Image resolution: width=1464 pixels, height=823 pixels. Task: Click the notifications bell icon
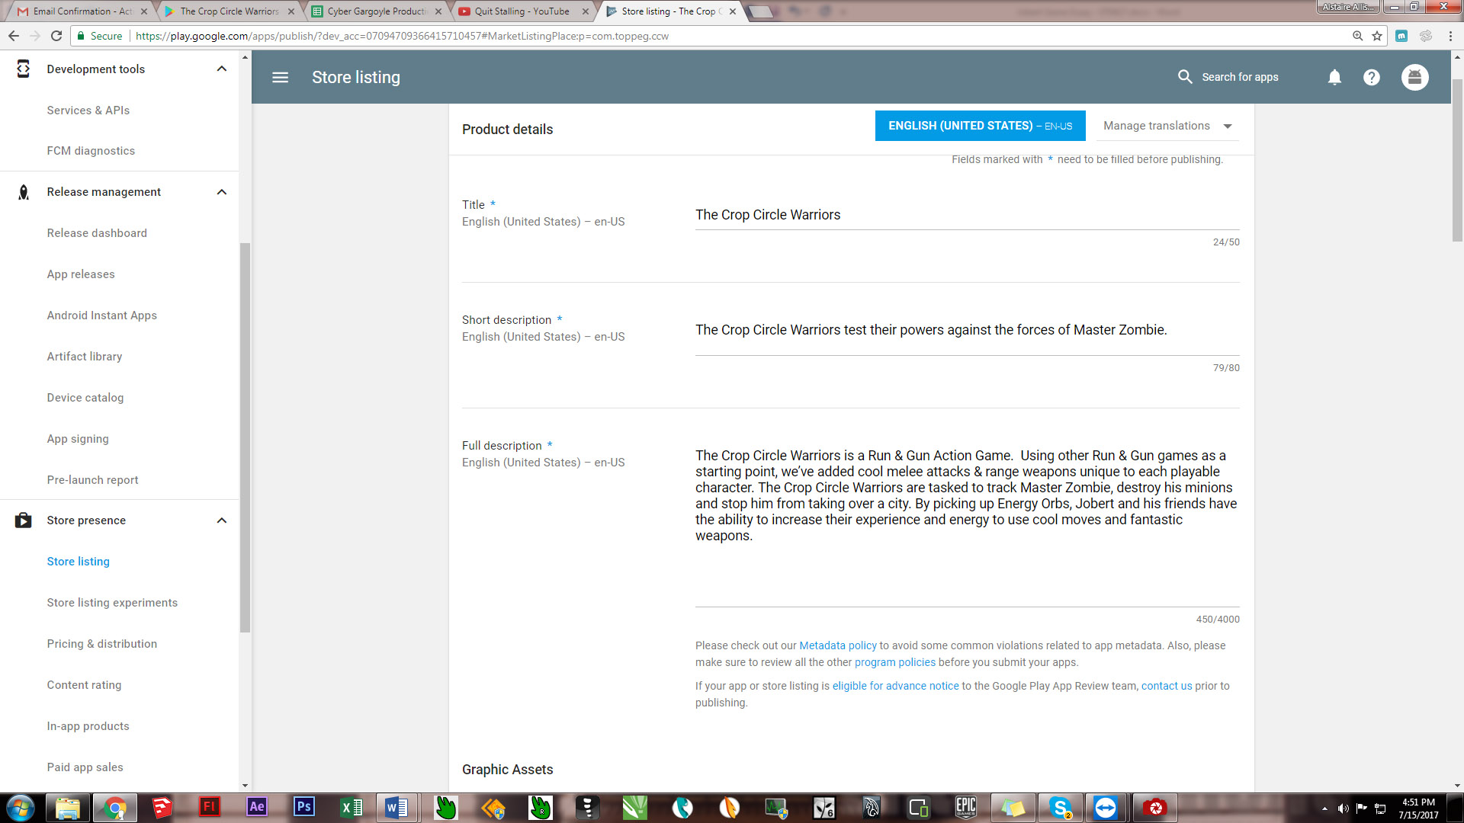click(1334, 77)
